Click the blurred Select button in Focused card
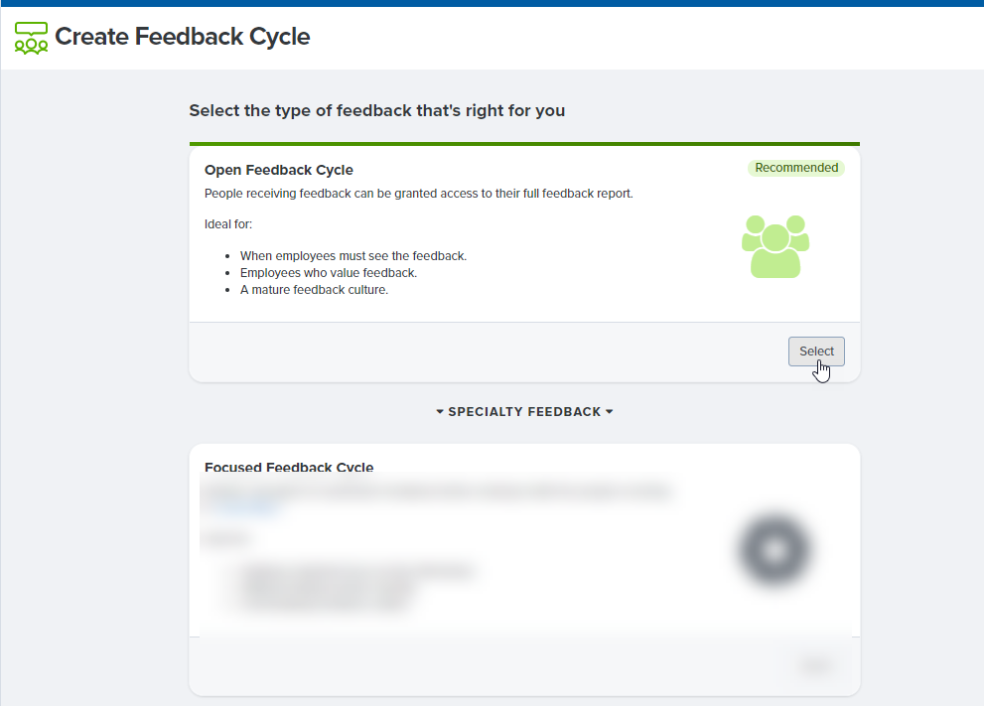The image size is (984, 706). pyautogui.click(x=816, y=666)
